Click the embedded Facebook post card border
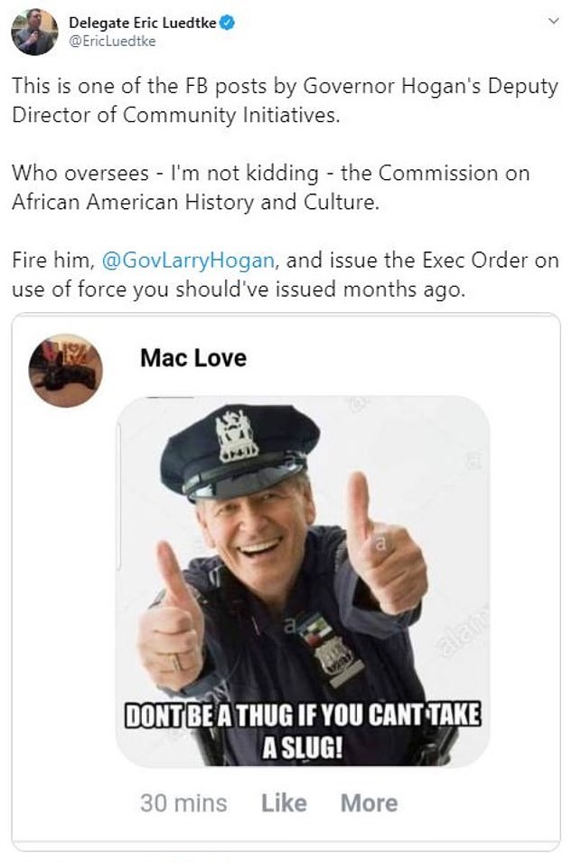 (x=286, y=577)
